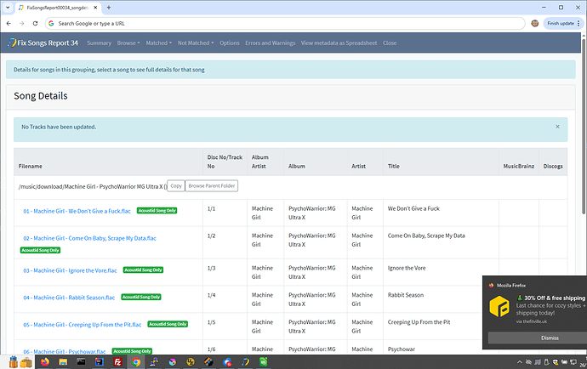
Task: Open the Summary menu item
Action: coord(99,43)
